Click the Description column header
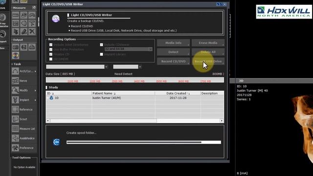This screenshot has width=313, height=176. pos(212,93)
